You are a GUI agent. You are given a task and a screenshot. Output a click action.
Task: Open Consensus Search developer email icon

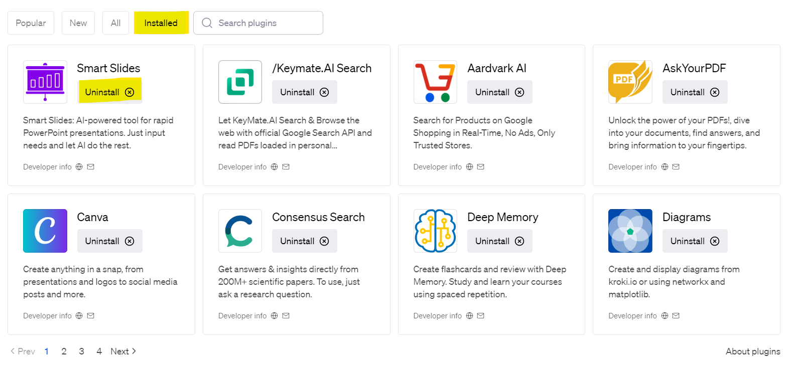pyautogui.click(x=286, y=316)
